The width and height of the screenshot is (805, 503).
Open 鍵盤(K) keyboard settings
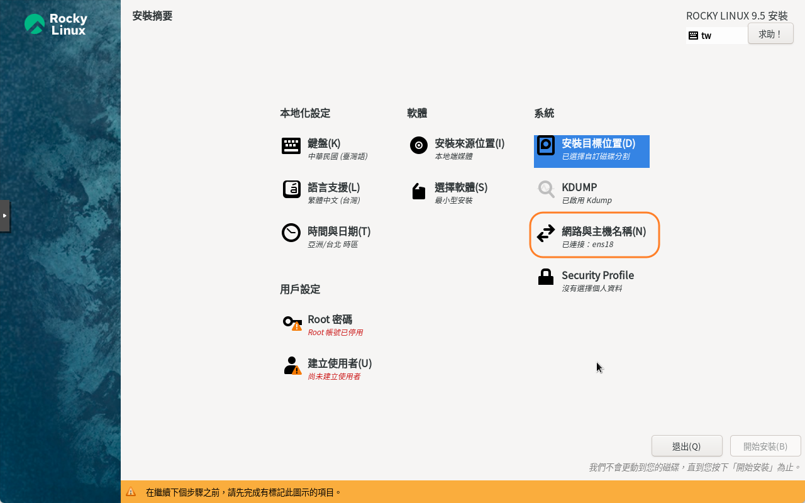tap(324, 143)
